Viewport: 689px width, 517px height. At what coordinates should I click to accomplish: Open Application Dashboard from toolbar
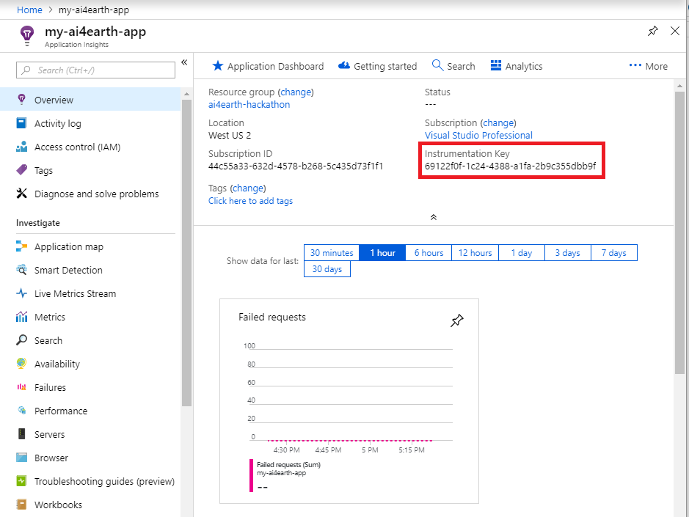tap(268, 66)
